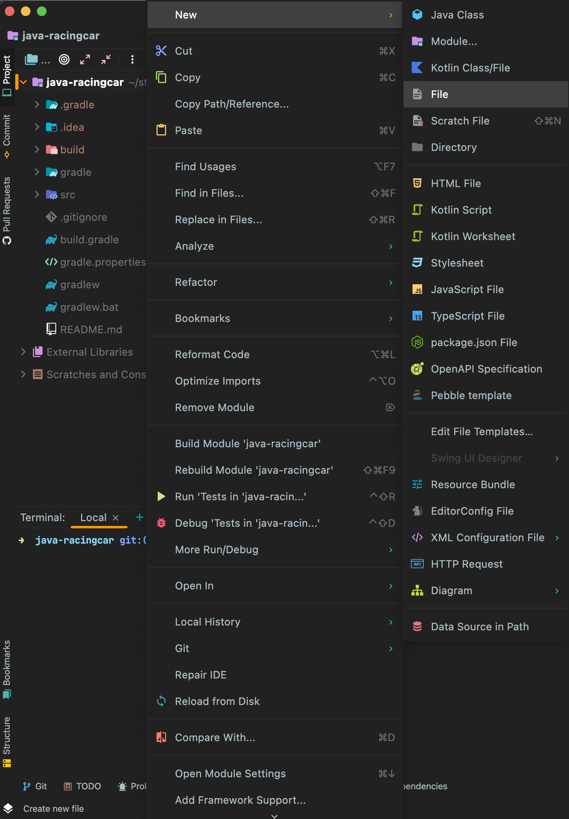Collapse the java-racingcar root node
569x819 pixels.
23,82
